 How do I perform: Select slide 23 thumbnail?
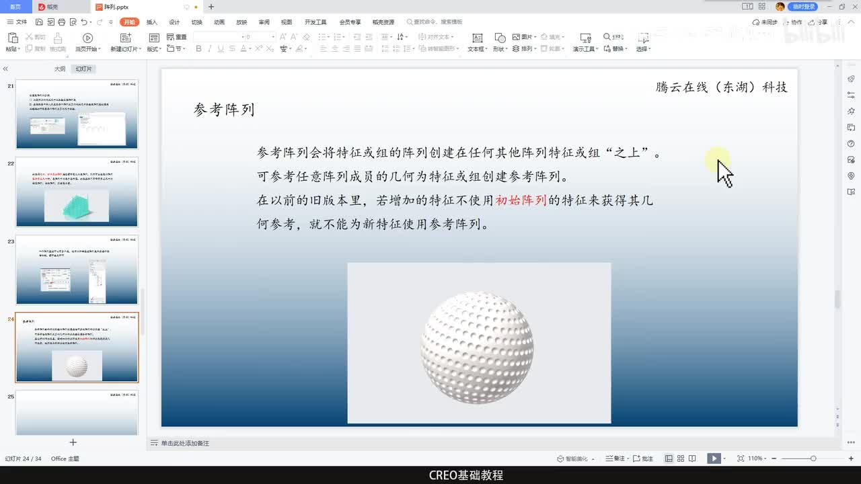click(x=77, y=270)
